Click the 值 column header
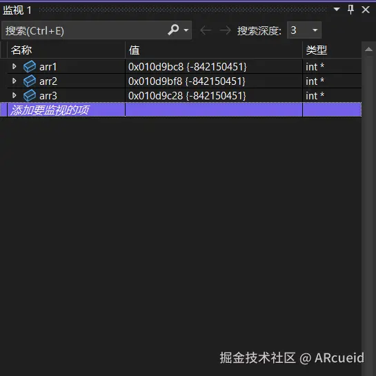This screenshot has height=376, width=376. click(214, 50)
